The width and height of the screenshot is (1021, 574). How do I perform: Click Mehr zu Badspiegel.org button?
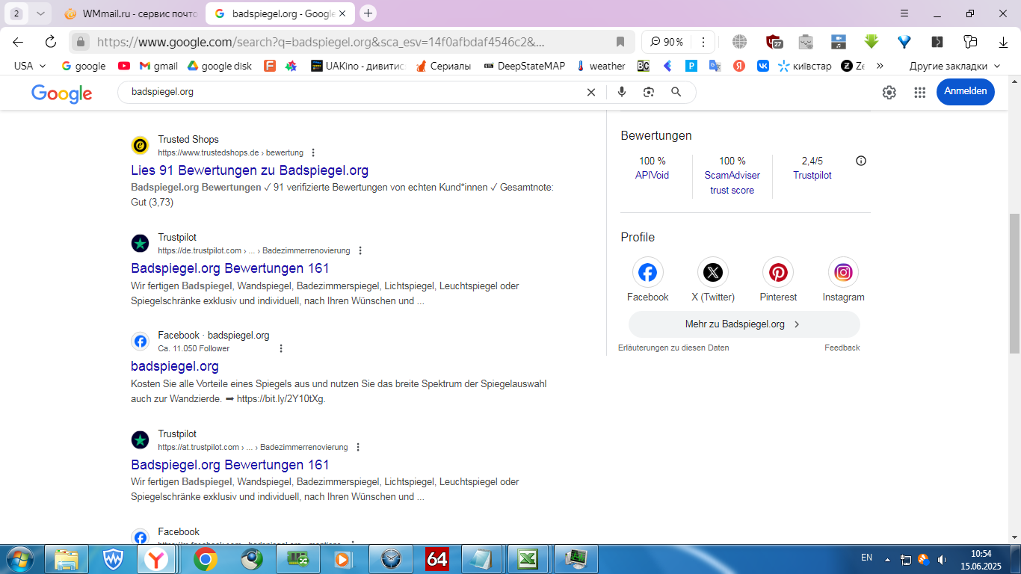744,324
